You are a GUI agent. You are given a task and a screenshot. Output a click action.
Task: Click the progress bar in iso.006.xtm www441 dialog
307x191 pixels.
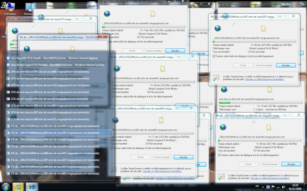(x=144, y=27)
